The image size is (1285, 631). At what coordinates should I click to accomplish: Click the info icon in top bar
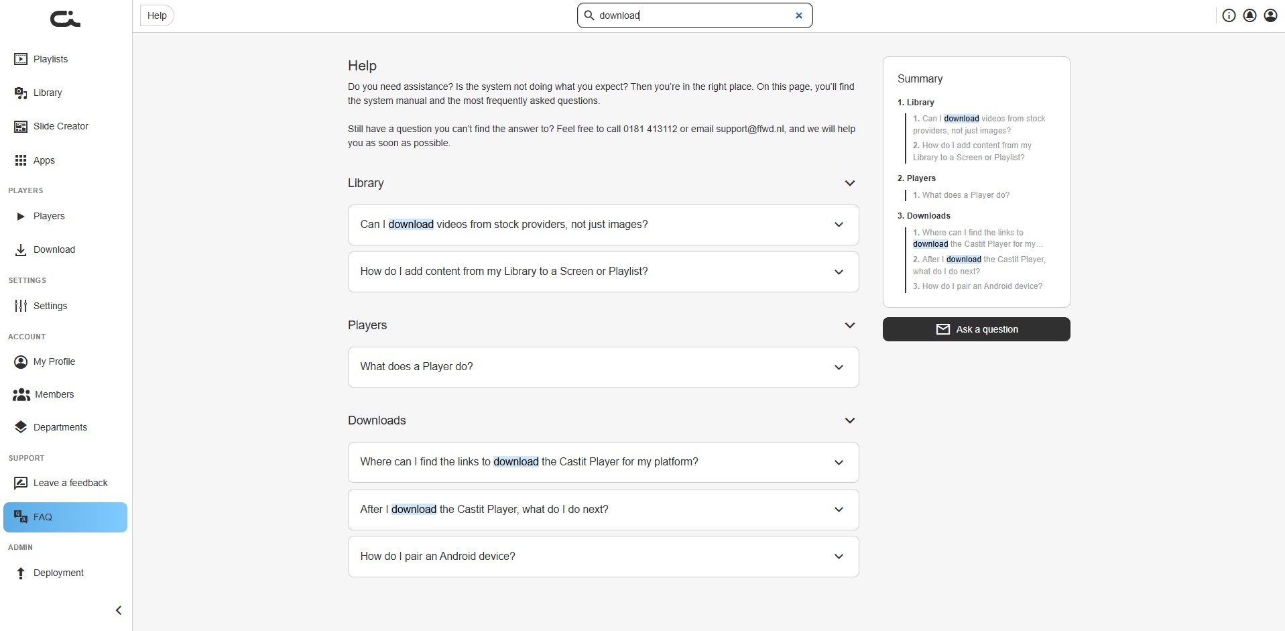[1229, 15]
